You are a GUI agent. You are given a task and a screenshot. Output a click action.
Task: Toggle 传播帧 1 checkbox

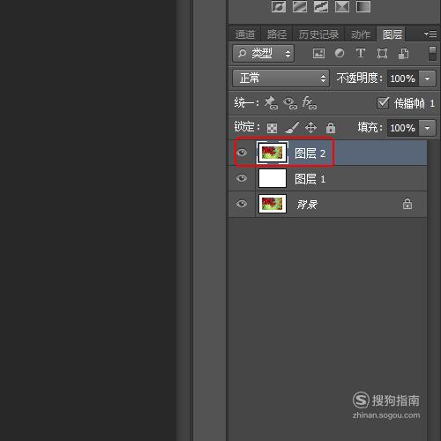click(x=383, y=103)
